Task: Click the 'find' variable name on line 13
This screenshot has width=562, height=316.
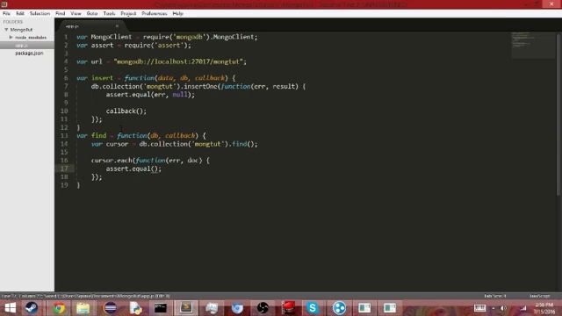Action: (x=98, y=136)
